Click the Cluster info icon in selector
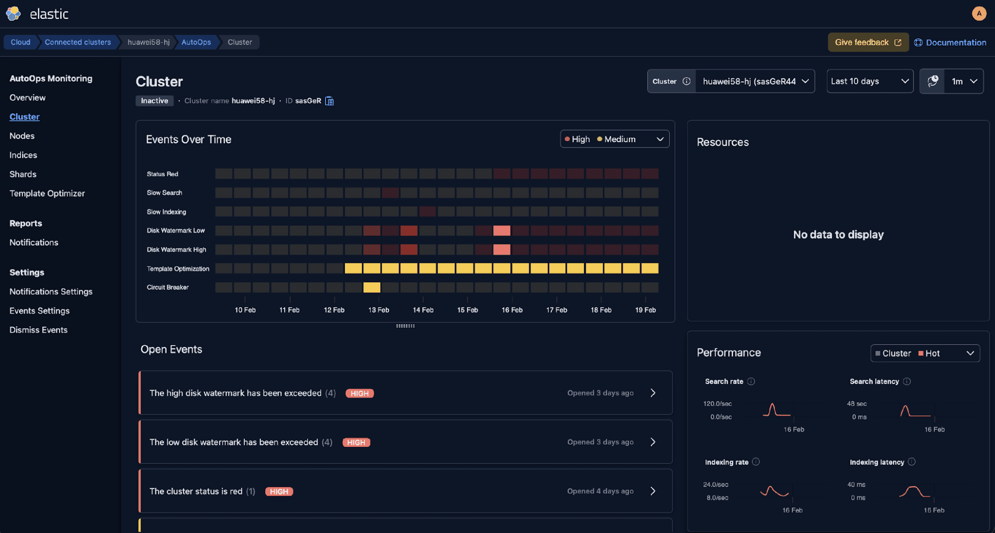This screenshot has width=995, height=533. pyautogui.click(x=686, y=81)
